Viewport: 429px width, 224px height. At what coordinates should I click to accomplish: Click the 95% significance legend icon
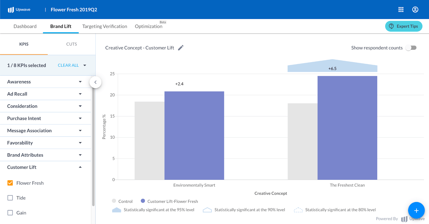click(x=117, y=210)
